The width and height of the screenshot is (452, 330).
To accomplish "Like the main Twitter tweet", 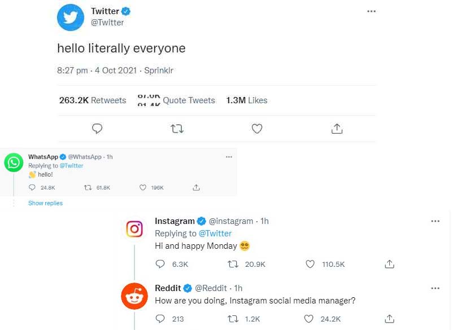I will [257, 129].
